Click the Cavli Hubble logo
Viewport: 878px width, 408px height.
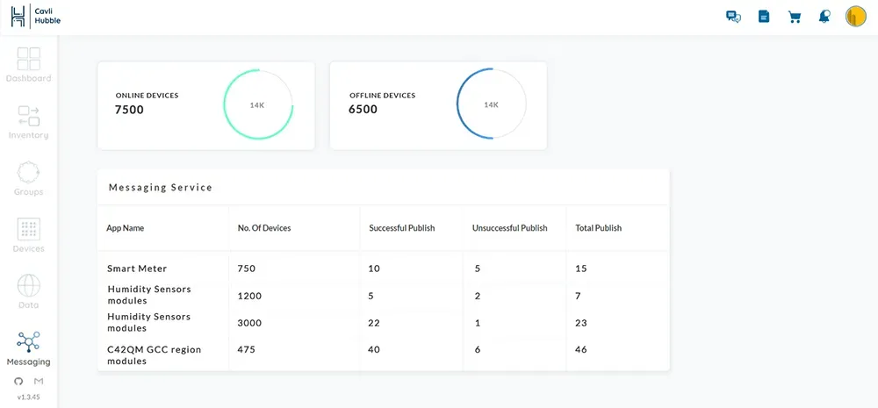(x=35, y=17)
